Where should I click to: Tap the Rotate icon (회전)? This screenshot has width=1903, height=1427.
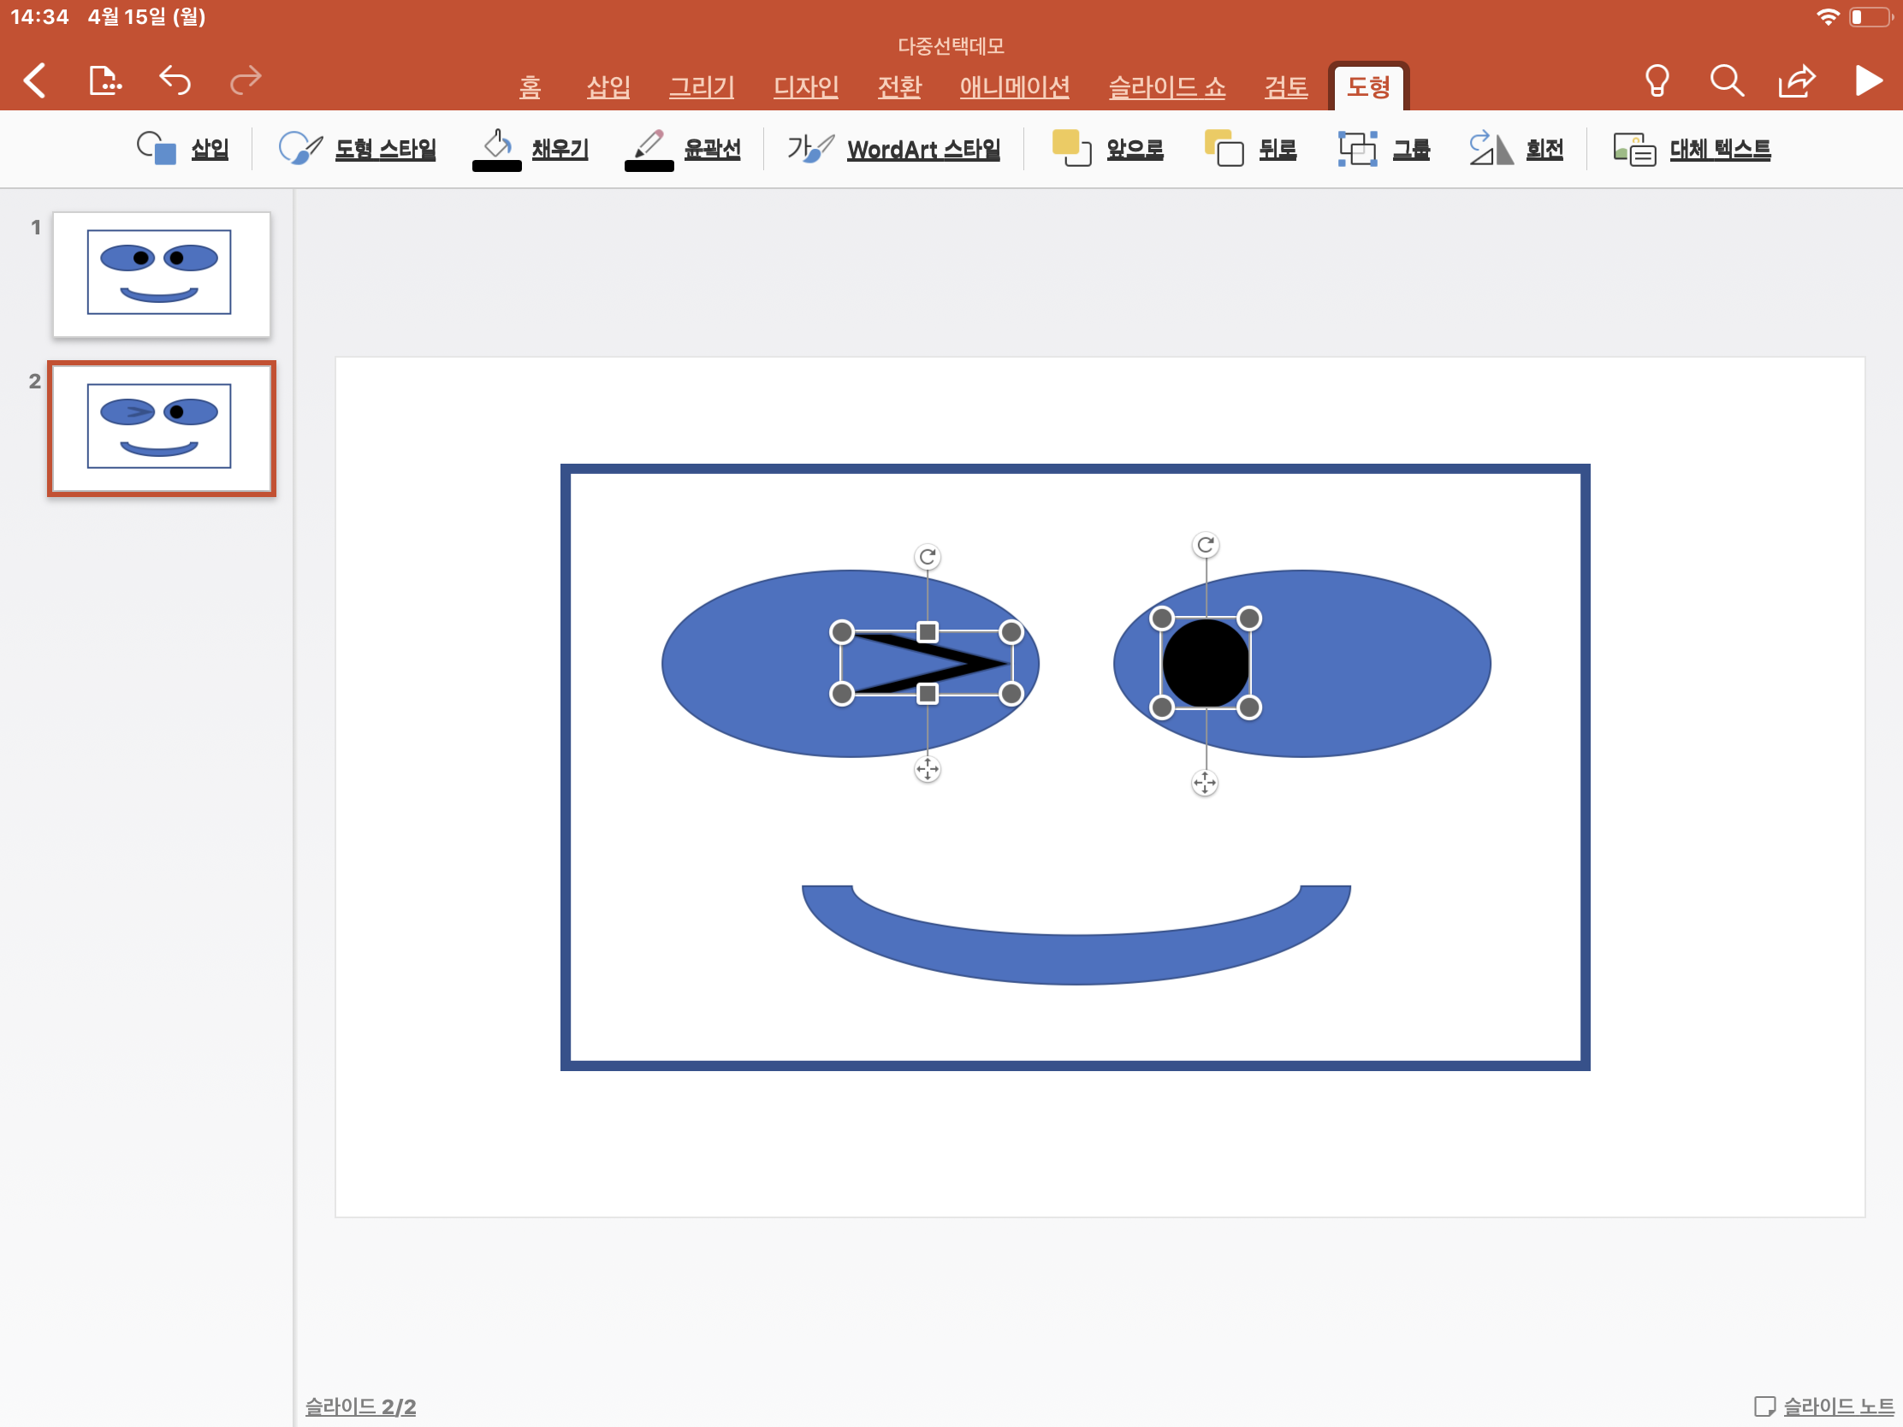pos(1491,148)
